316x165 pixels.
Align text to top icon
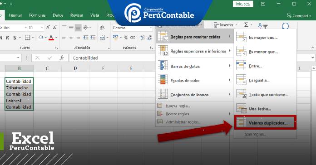(x=64, y=27)
